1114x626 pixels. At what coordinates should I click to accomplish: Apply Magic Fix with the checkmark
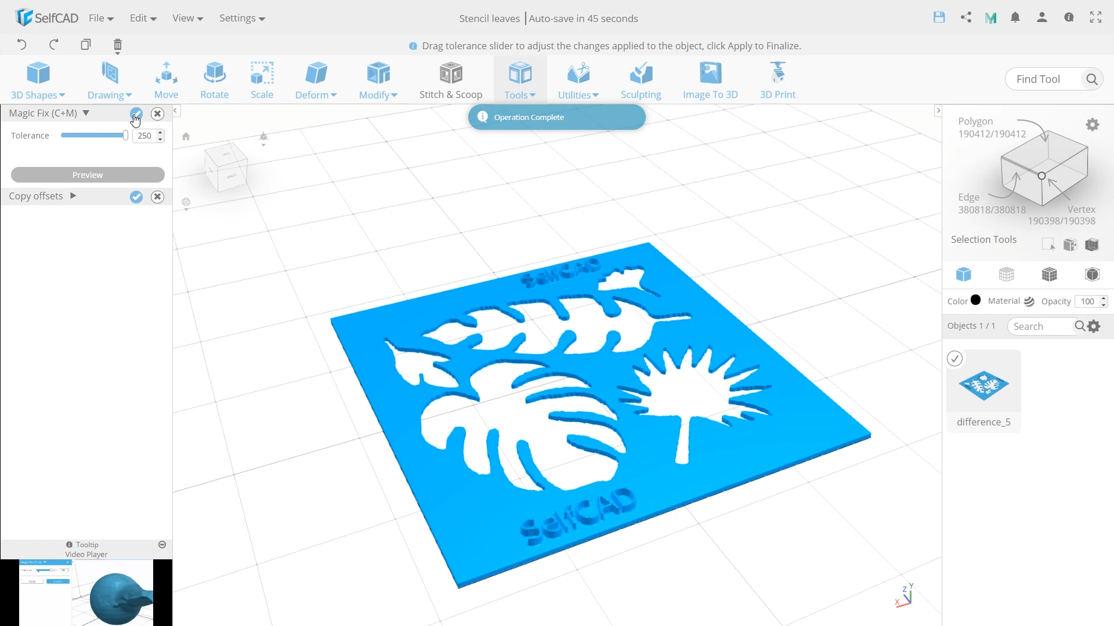click(136, 114)
